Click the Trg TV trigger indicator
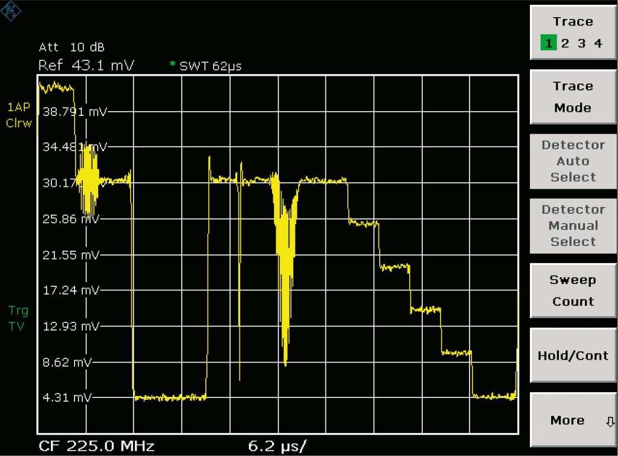The width and height of the screenshot is (618, 456). coord(18,318)
